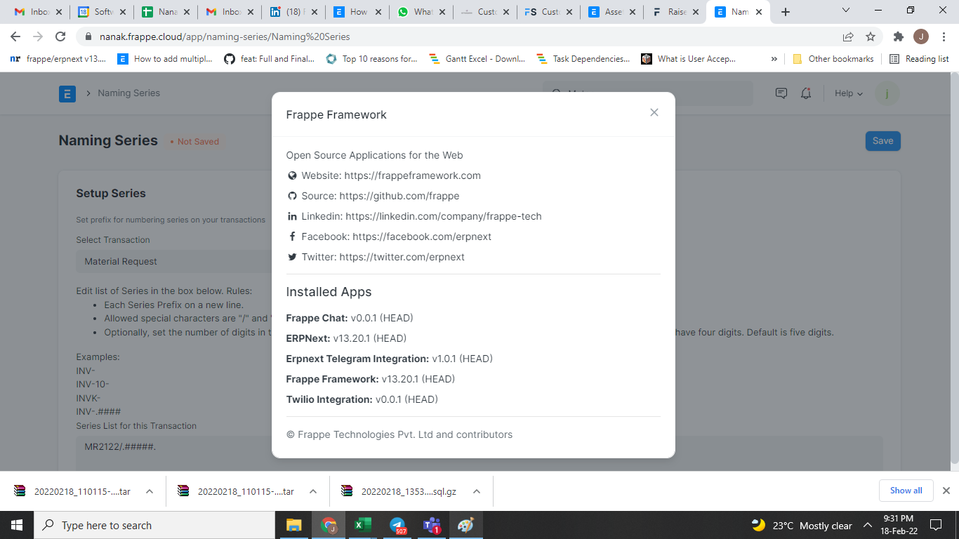
Task: Switch to the How to browser tab
Action: coord(358,11)
